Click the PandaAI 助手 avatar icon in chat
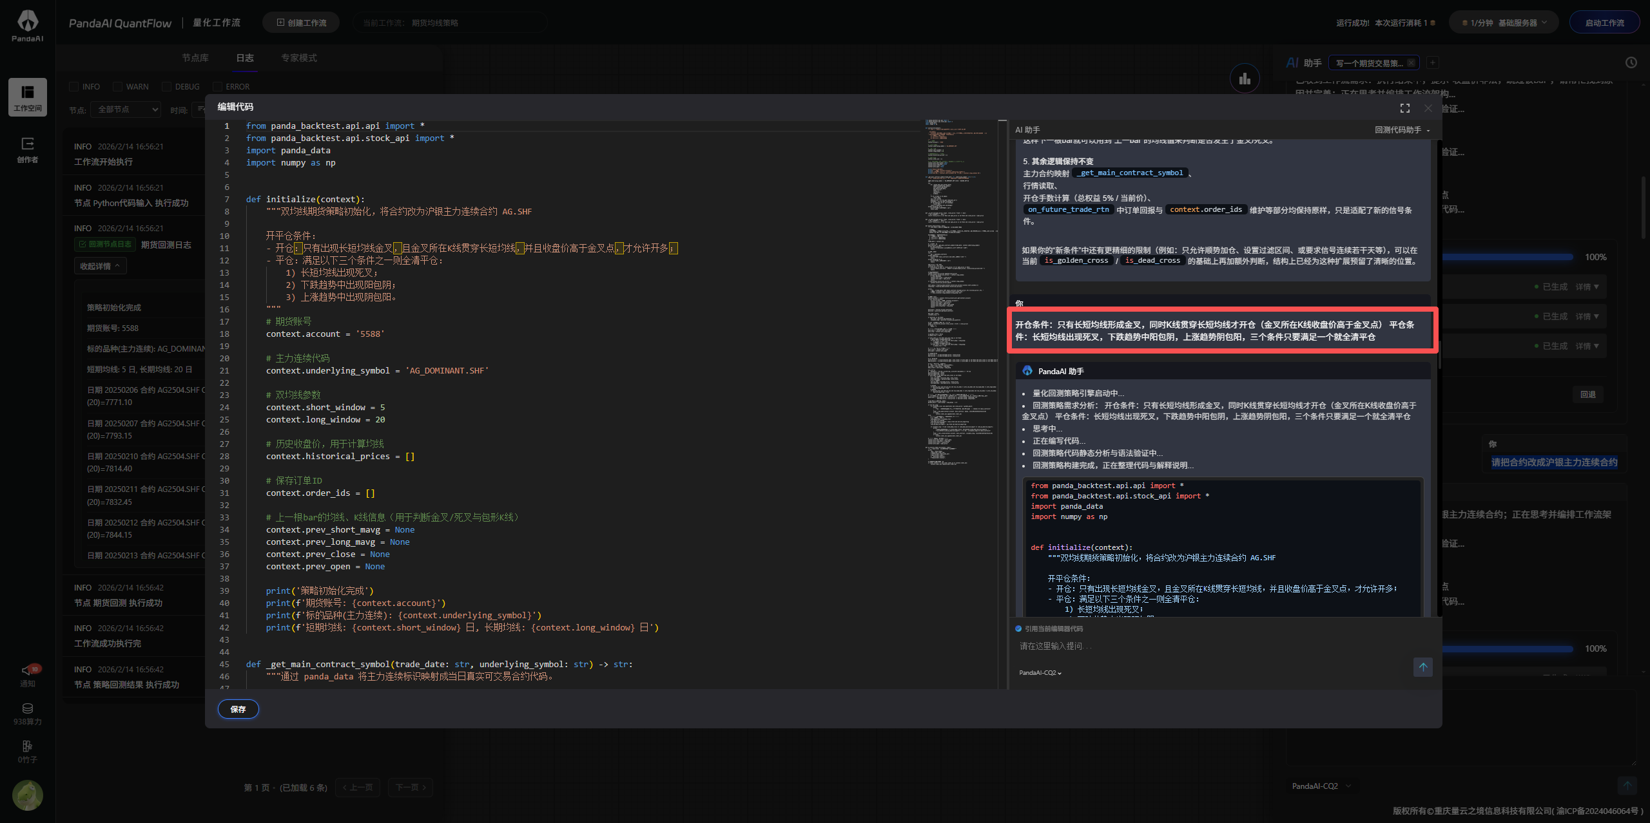Viewport: 1650px width, 823px height. click(1027, 371)
